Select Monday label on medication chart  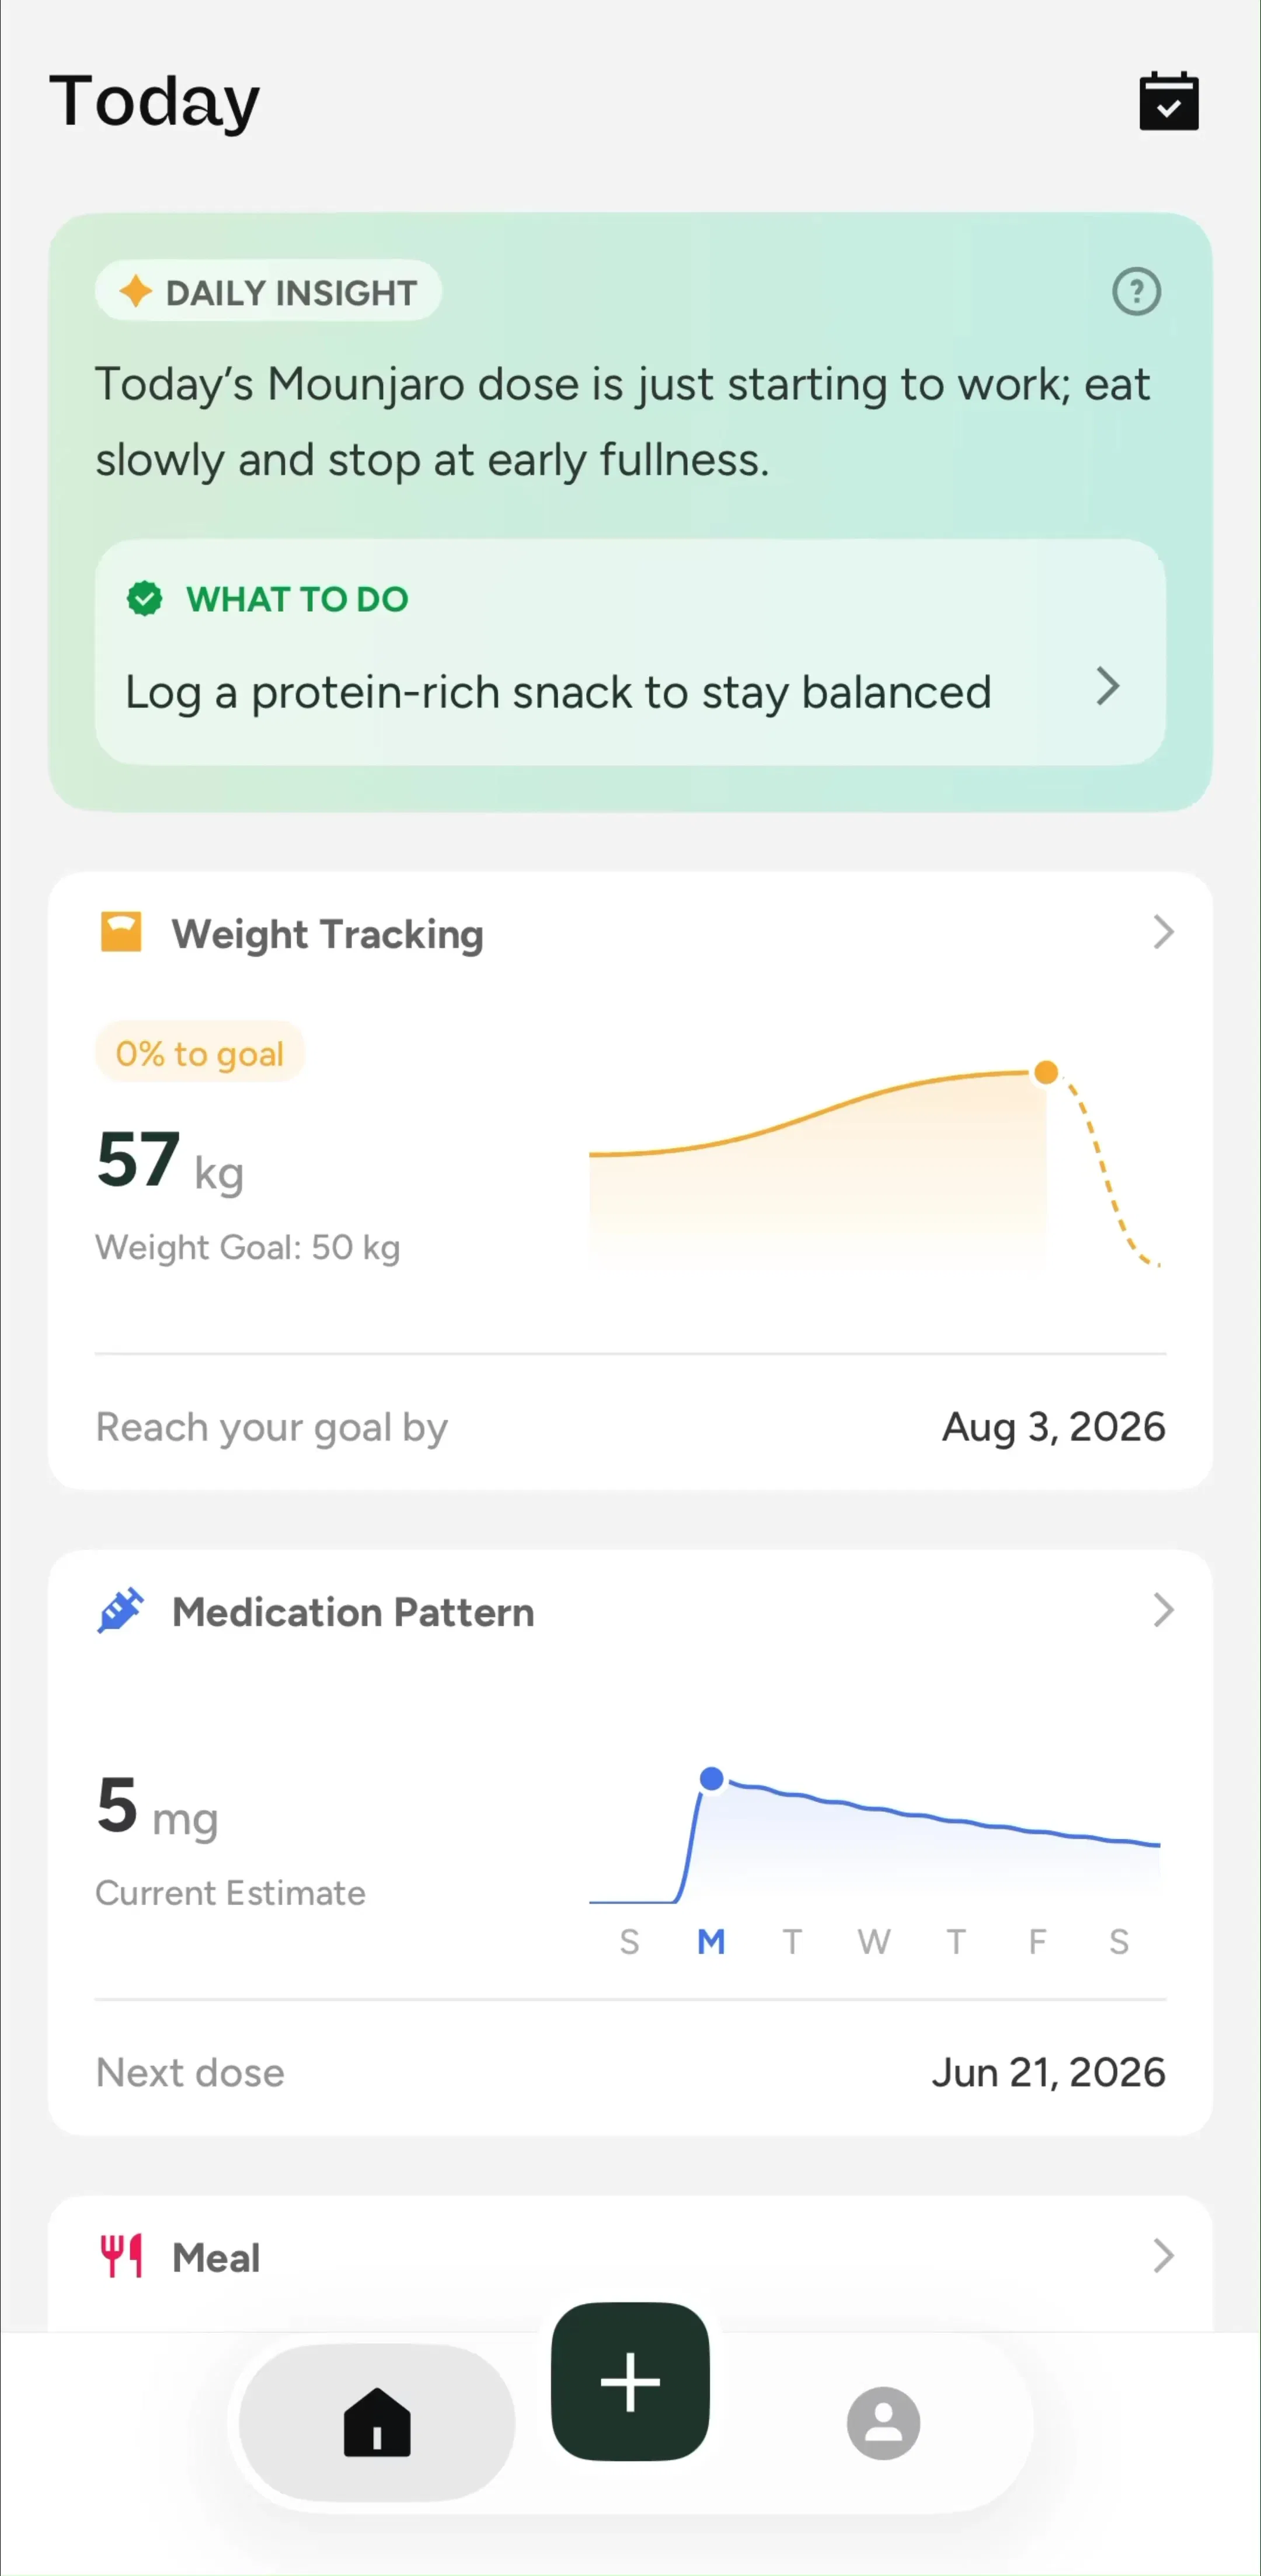[x=711, y=1941]
